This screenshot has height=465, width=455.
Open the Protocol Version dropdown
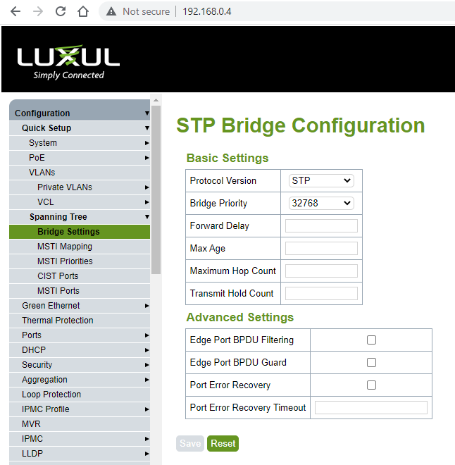click(x=321, y=181)
